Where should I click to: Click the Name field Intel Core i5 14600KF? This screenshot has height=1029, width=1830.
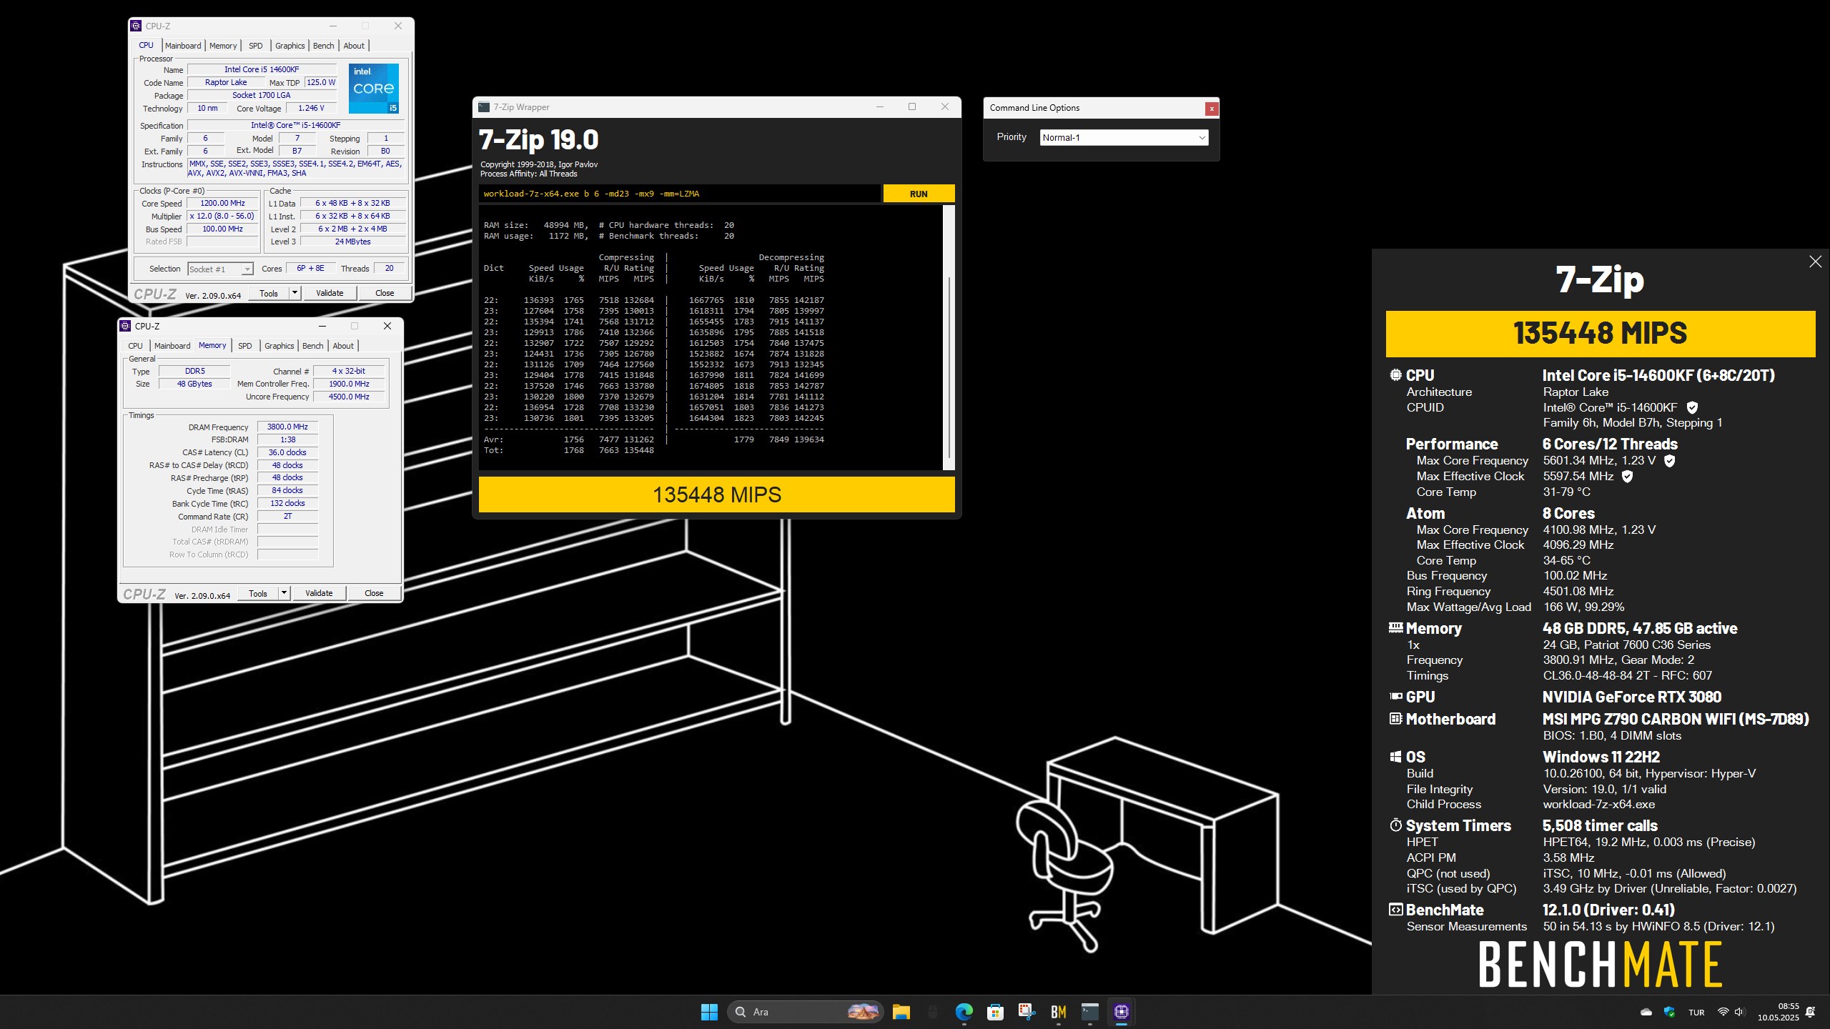[262, 69]
